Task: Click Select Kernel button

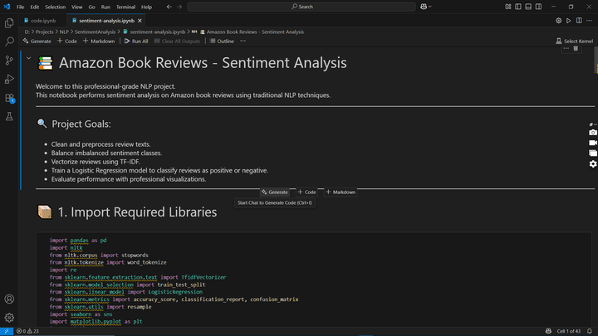Action: click(x=575, y=41)
